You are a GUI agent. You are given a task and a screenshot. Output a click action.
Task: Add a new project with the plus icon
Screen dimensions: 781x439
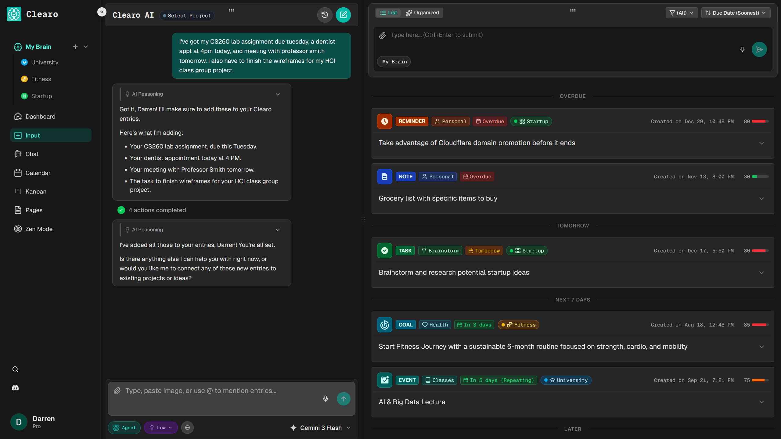[75, 47]
